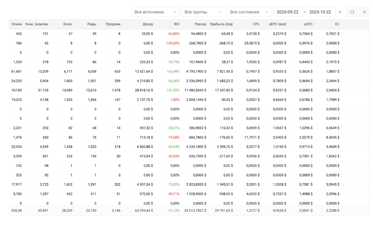Click total profit 29 701,65 $ in footer
The image size is (373, 225).
click(222, 211)
